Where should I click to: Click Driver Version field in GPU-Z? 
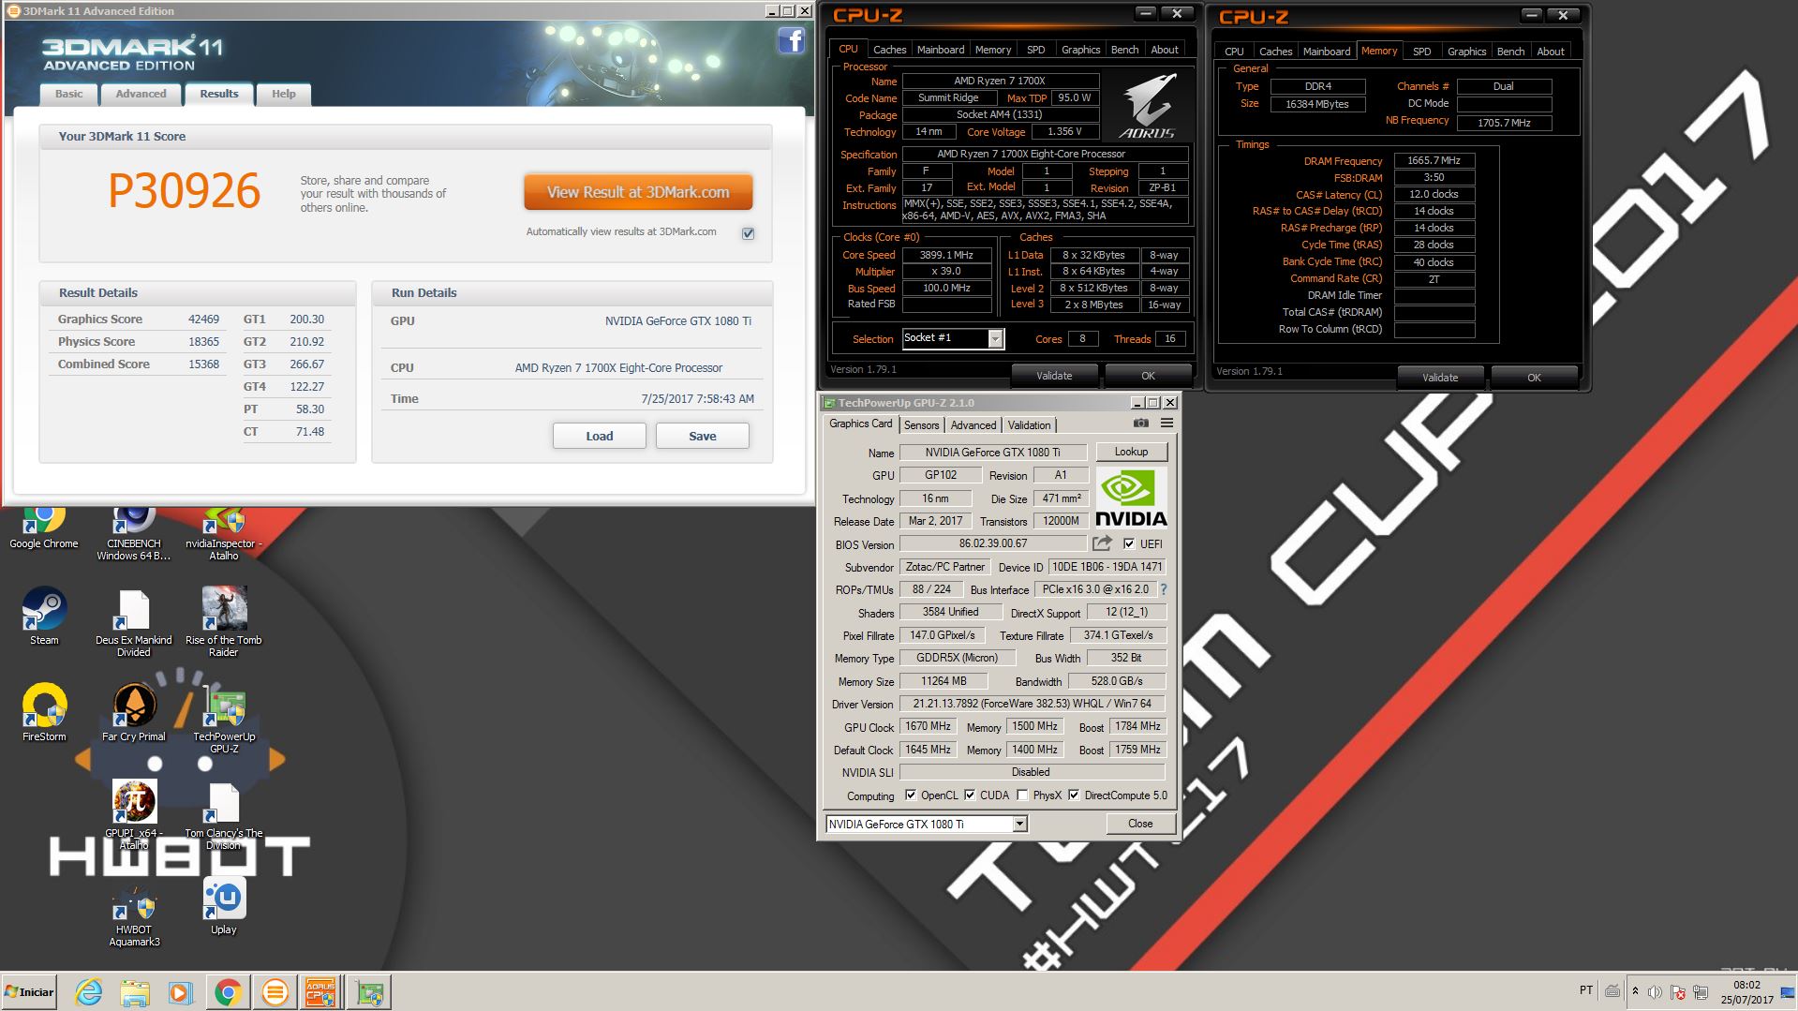1033,704
